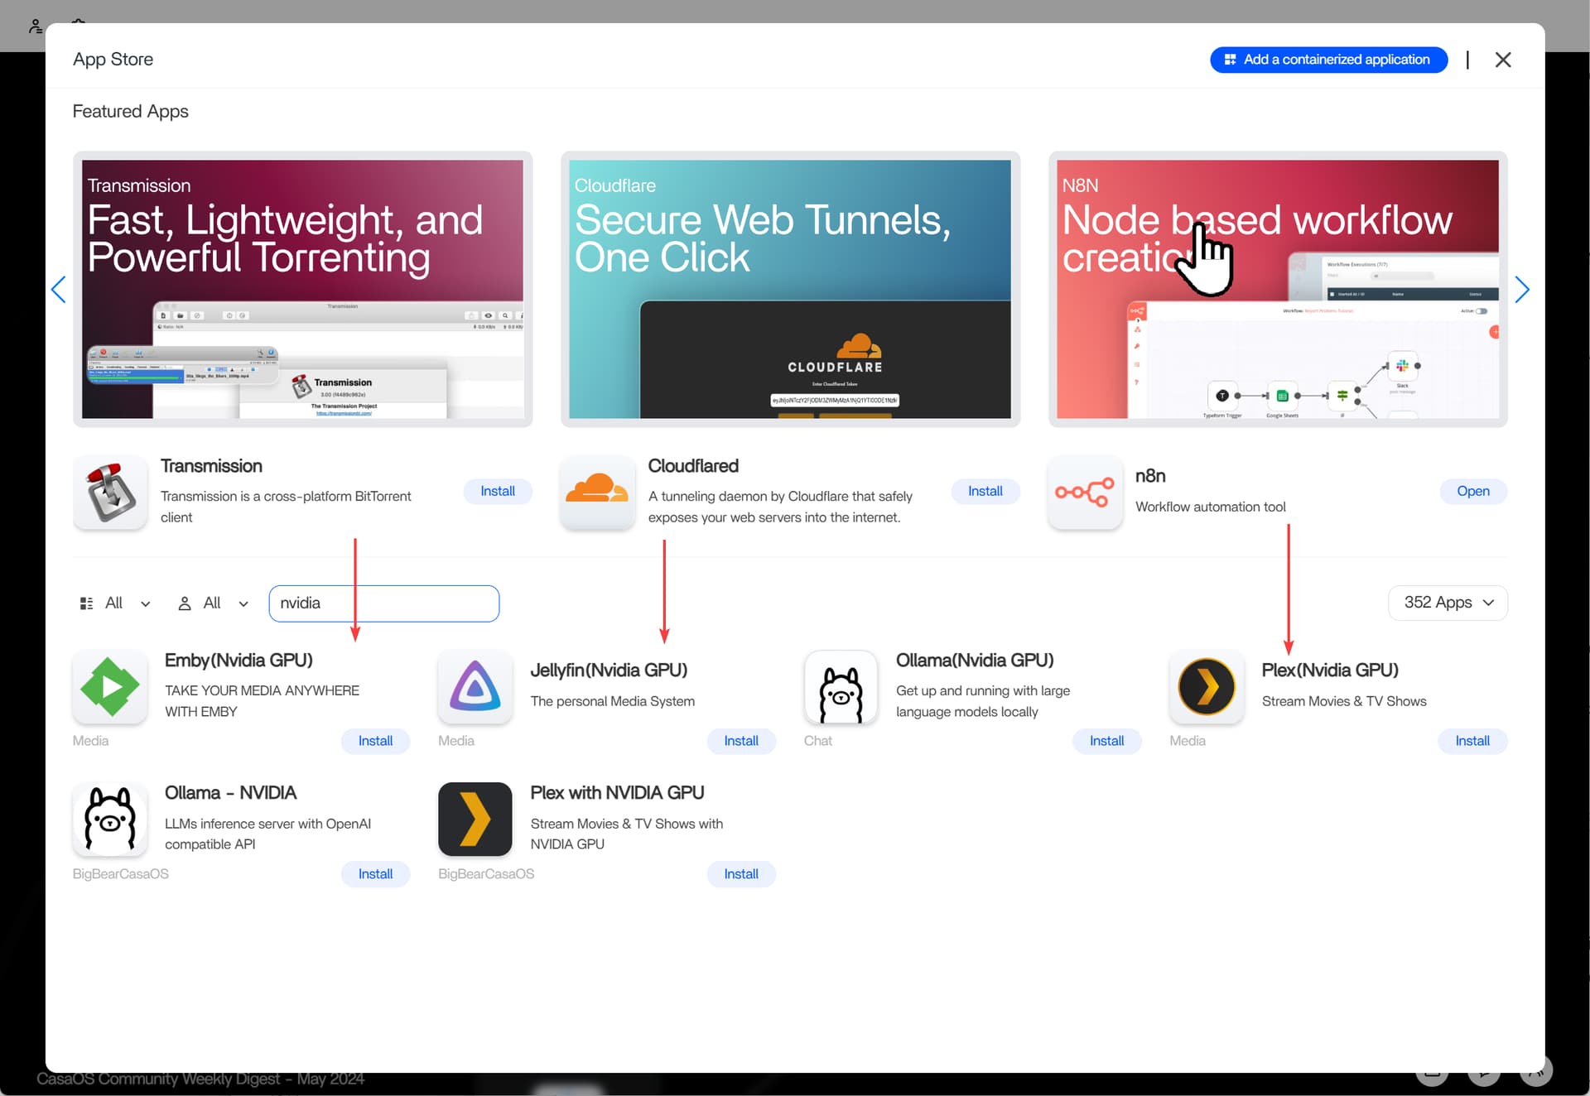Click the Ollama - NVIDIA title
Screen dimensions: 1590x1096
[230, 793]
